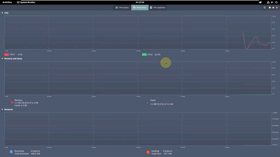Open the Processes tab
This screenshot has width=280, height=157.
coord(122,8)
